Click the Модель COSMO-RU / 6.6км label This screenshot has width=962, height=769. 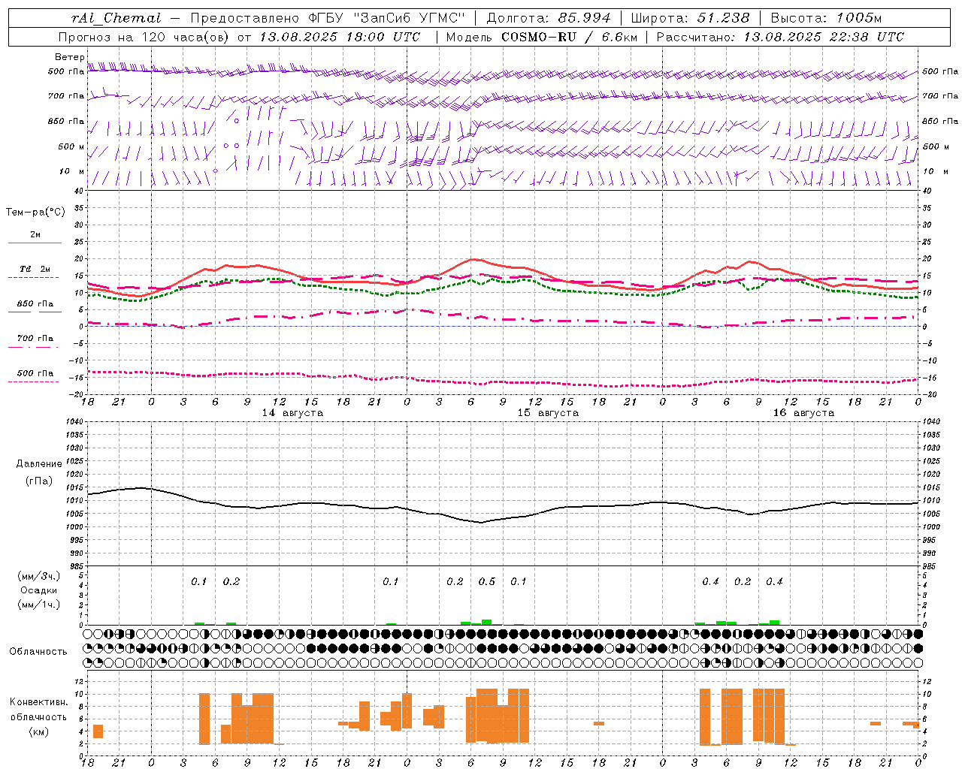coord(541,37)
